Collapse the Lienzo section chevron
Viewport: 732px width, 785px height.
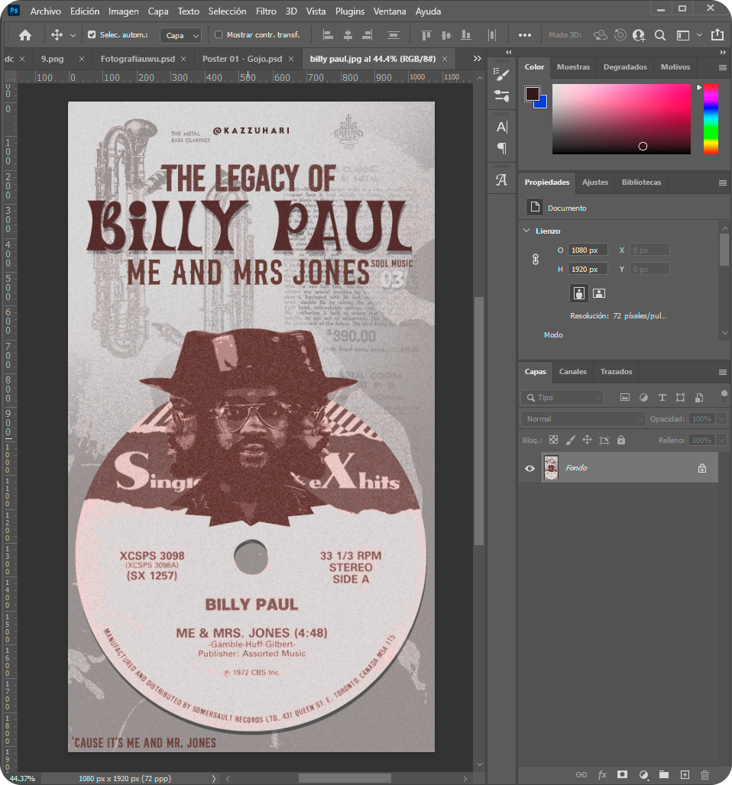coord(526,231)
